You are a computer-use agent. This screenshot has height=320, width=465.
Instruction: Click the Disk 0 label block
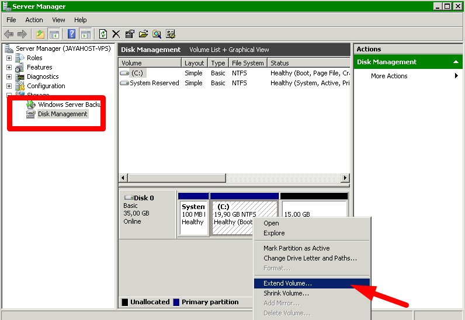(x=147, y=214)
